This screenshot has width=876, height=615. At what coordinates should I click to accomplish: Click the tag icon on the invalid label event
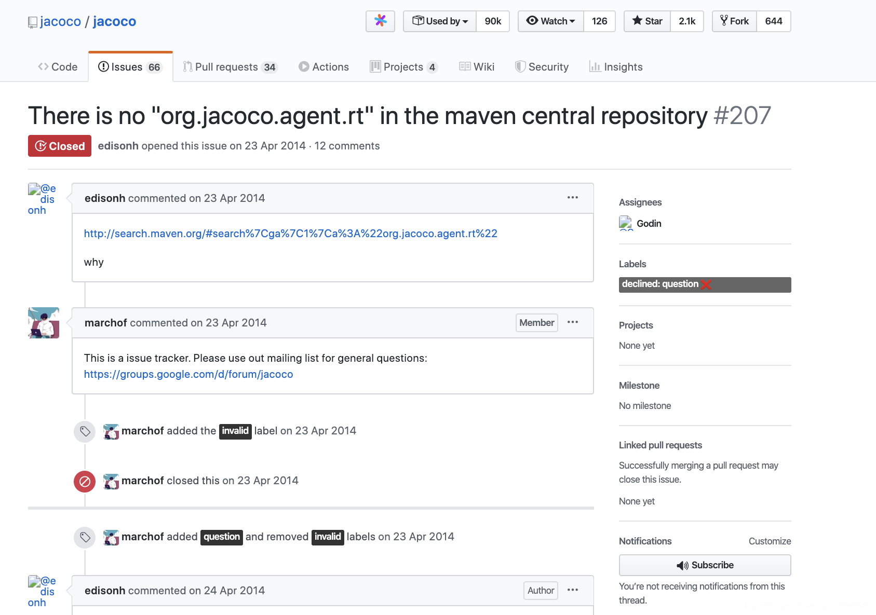[85, 431]
